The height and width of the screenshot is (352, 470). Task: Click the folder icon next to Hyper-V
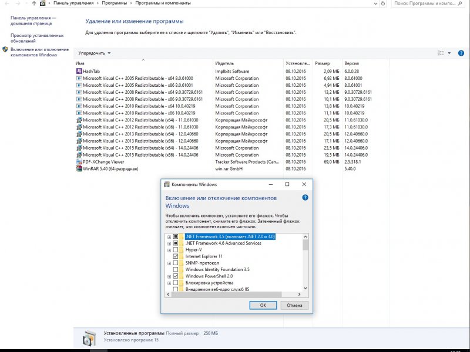[x=181, y=250]
